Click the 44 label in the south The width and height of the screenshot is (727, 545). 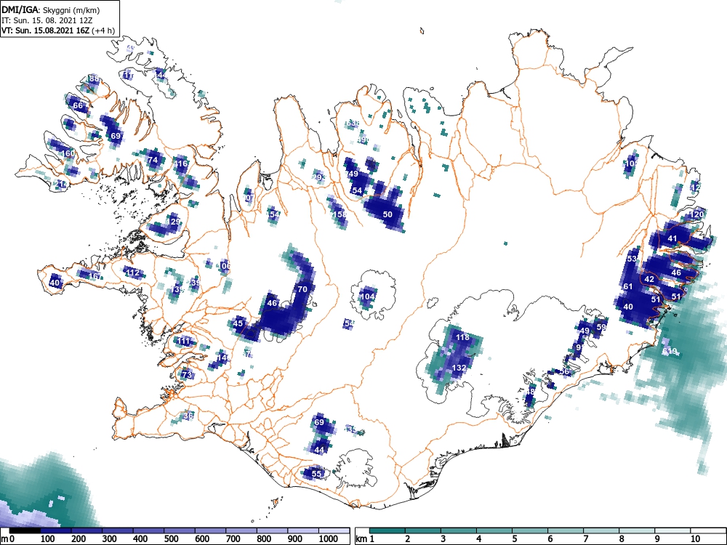pos(319,450)
